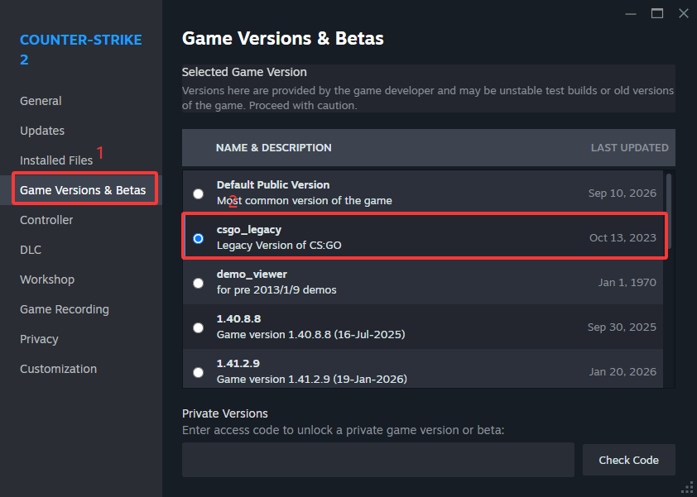This screenshot has height=497, width=697.
Task: Select the csgo_legacy radio button
Action: [x=198, y=238]
